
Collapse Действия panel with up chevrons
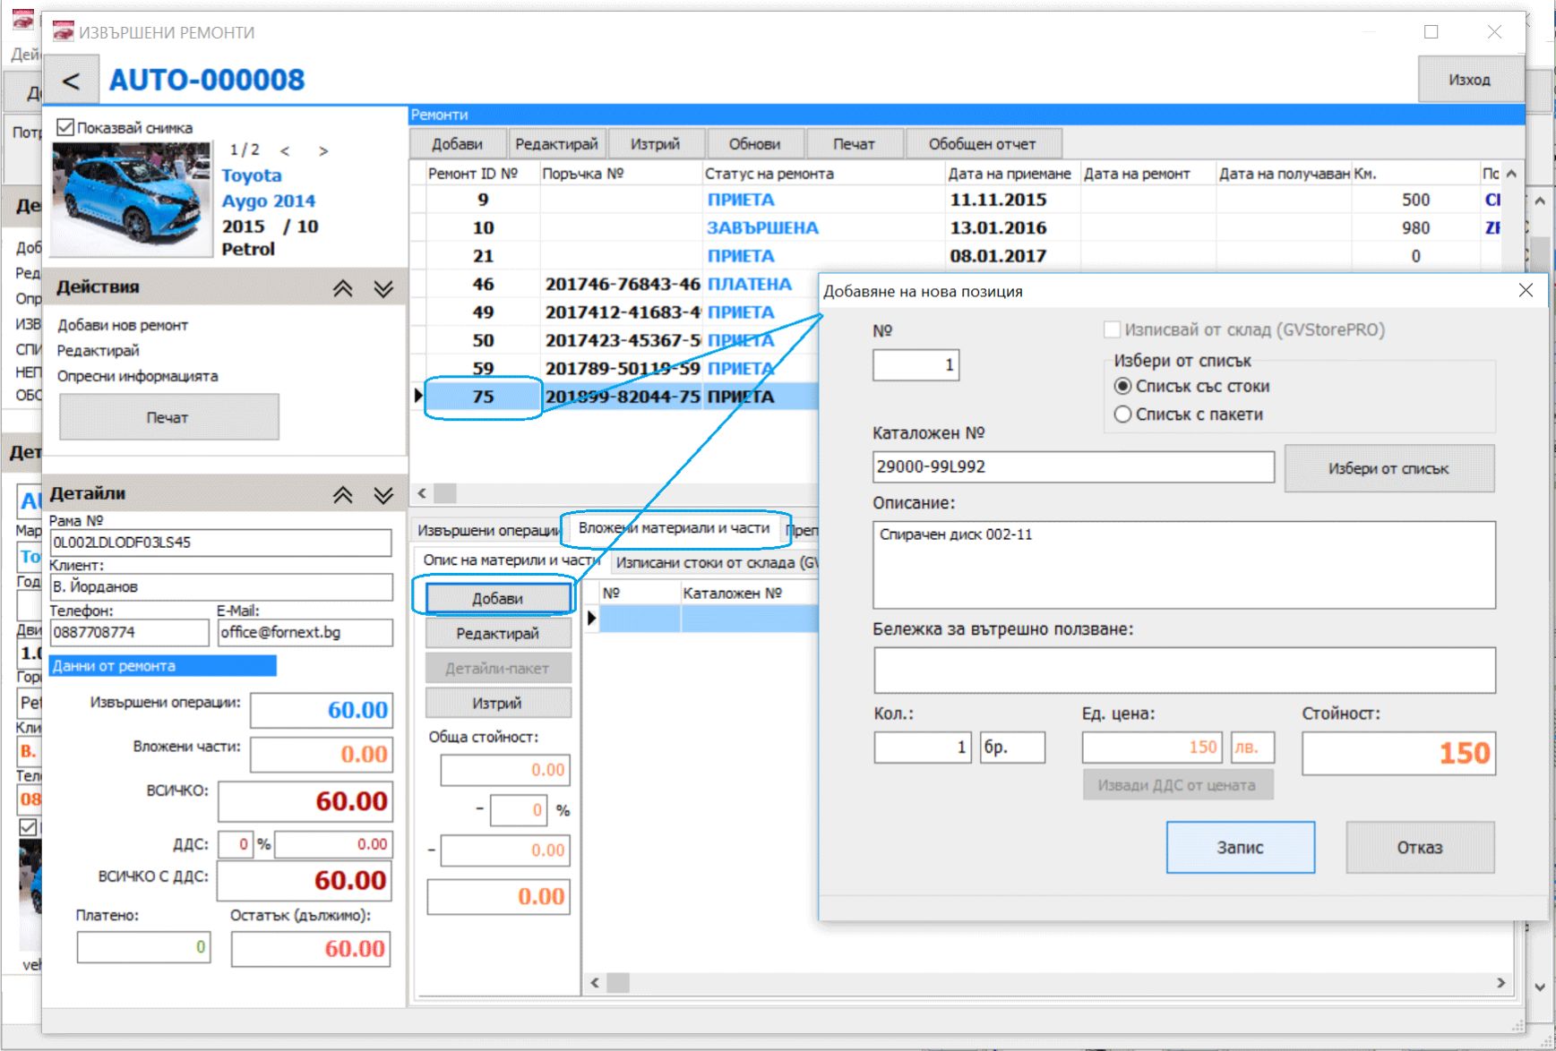tap(343, 288)
